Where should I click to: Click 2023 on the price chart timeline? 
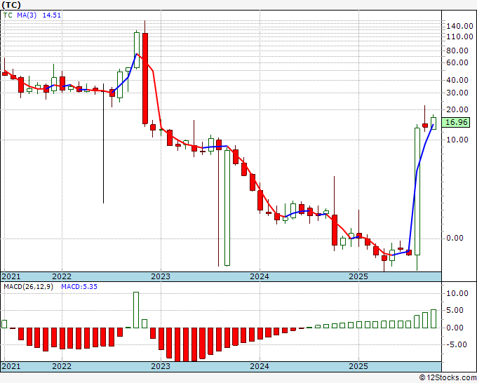[x=161, y=276]
